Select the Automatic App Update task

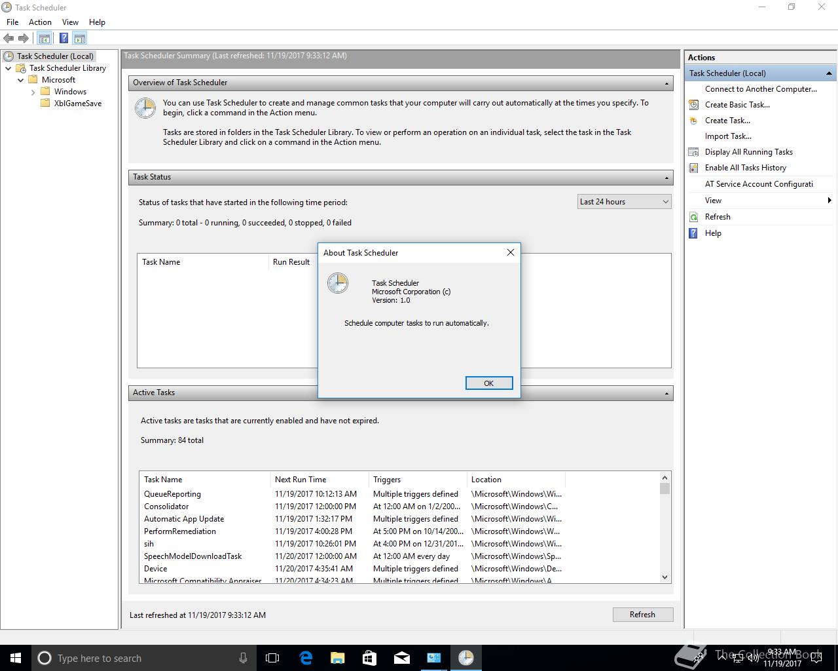[x=352, y=519]
